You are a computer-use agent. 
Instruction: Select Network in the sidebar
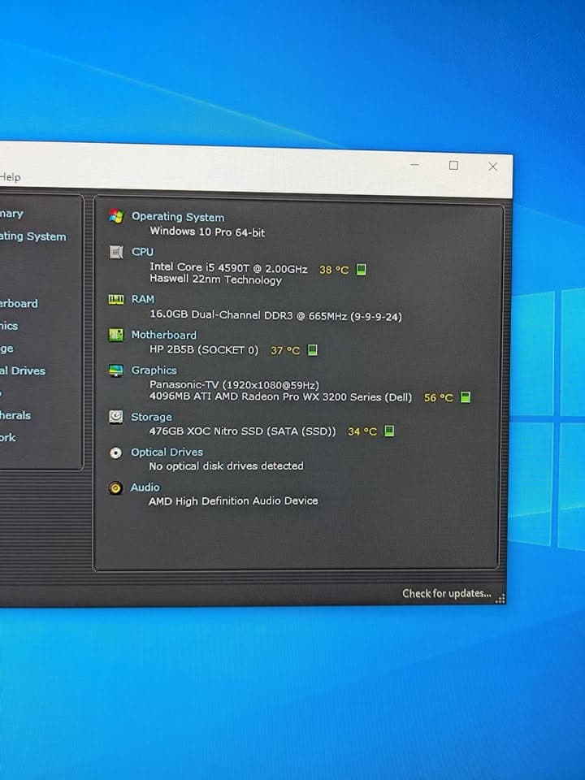coord(8,437)
